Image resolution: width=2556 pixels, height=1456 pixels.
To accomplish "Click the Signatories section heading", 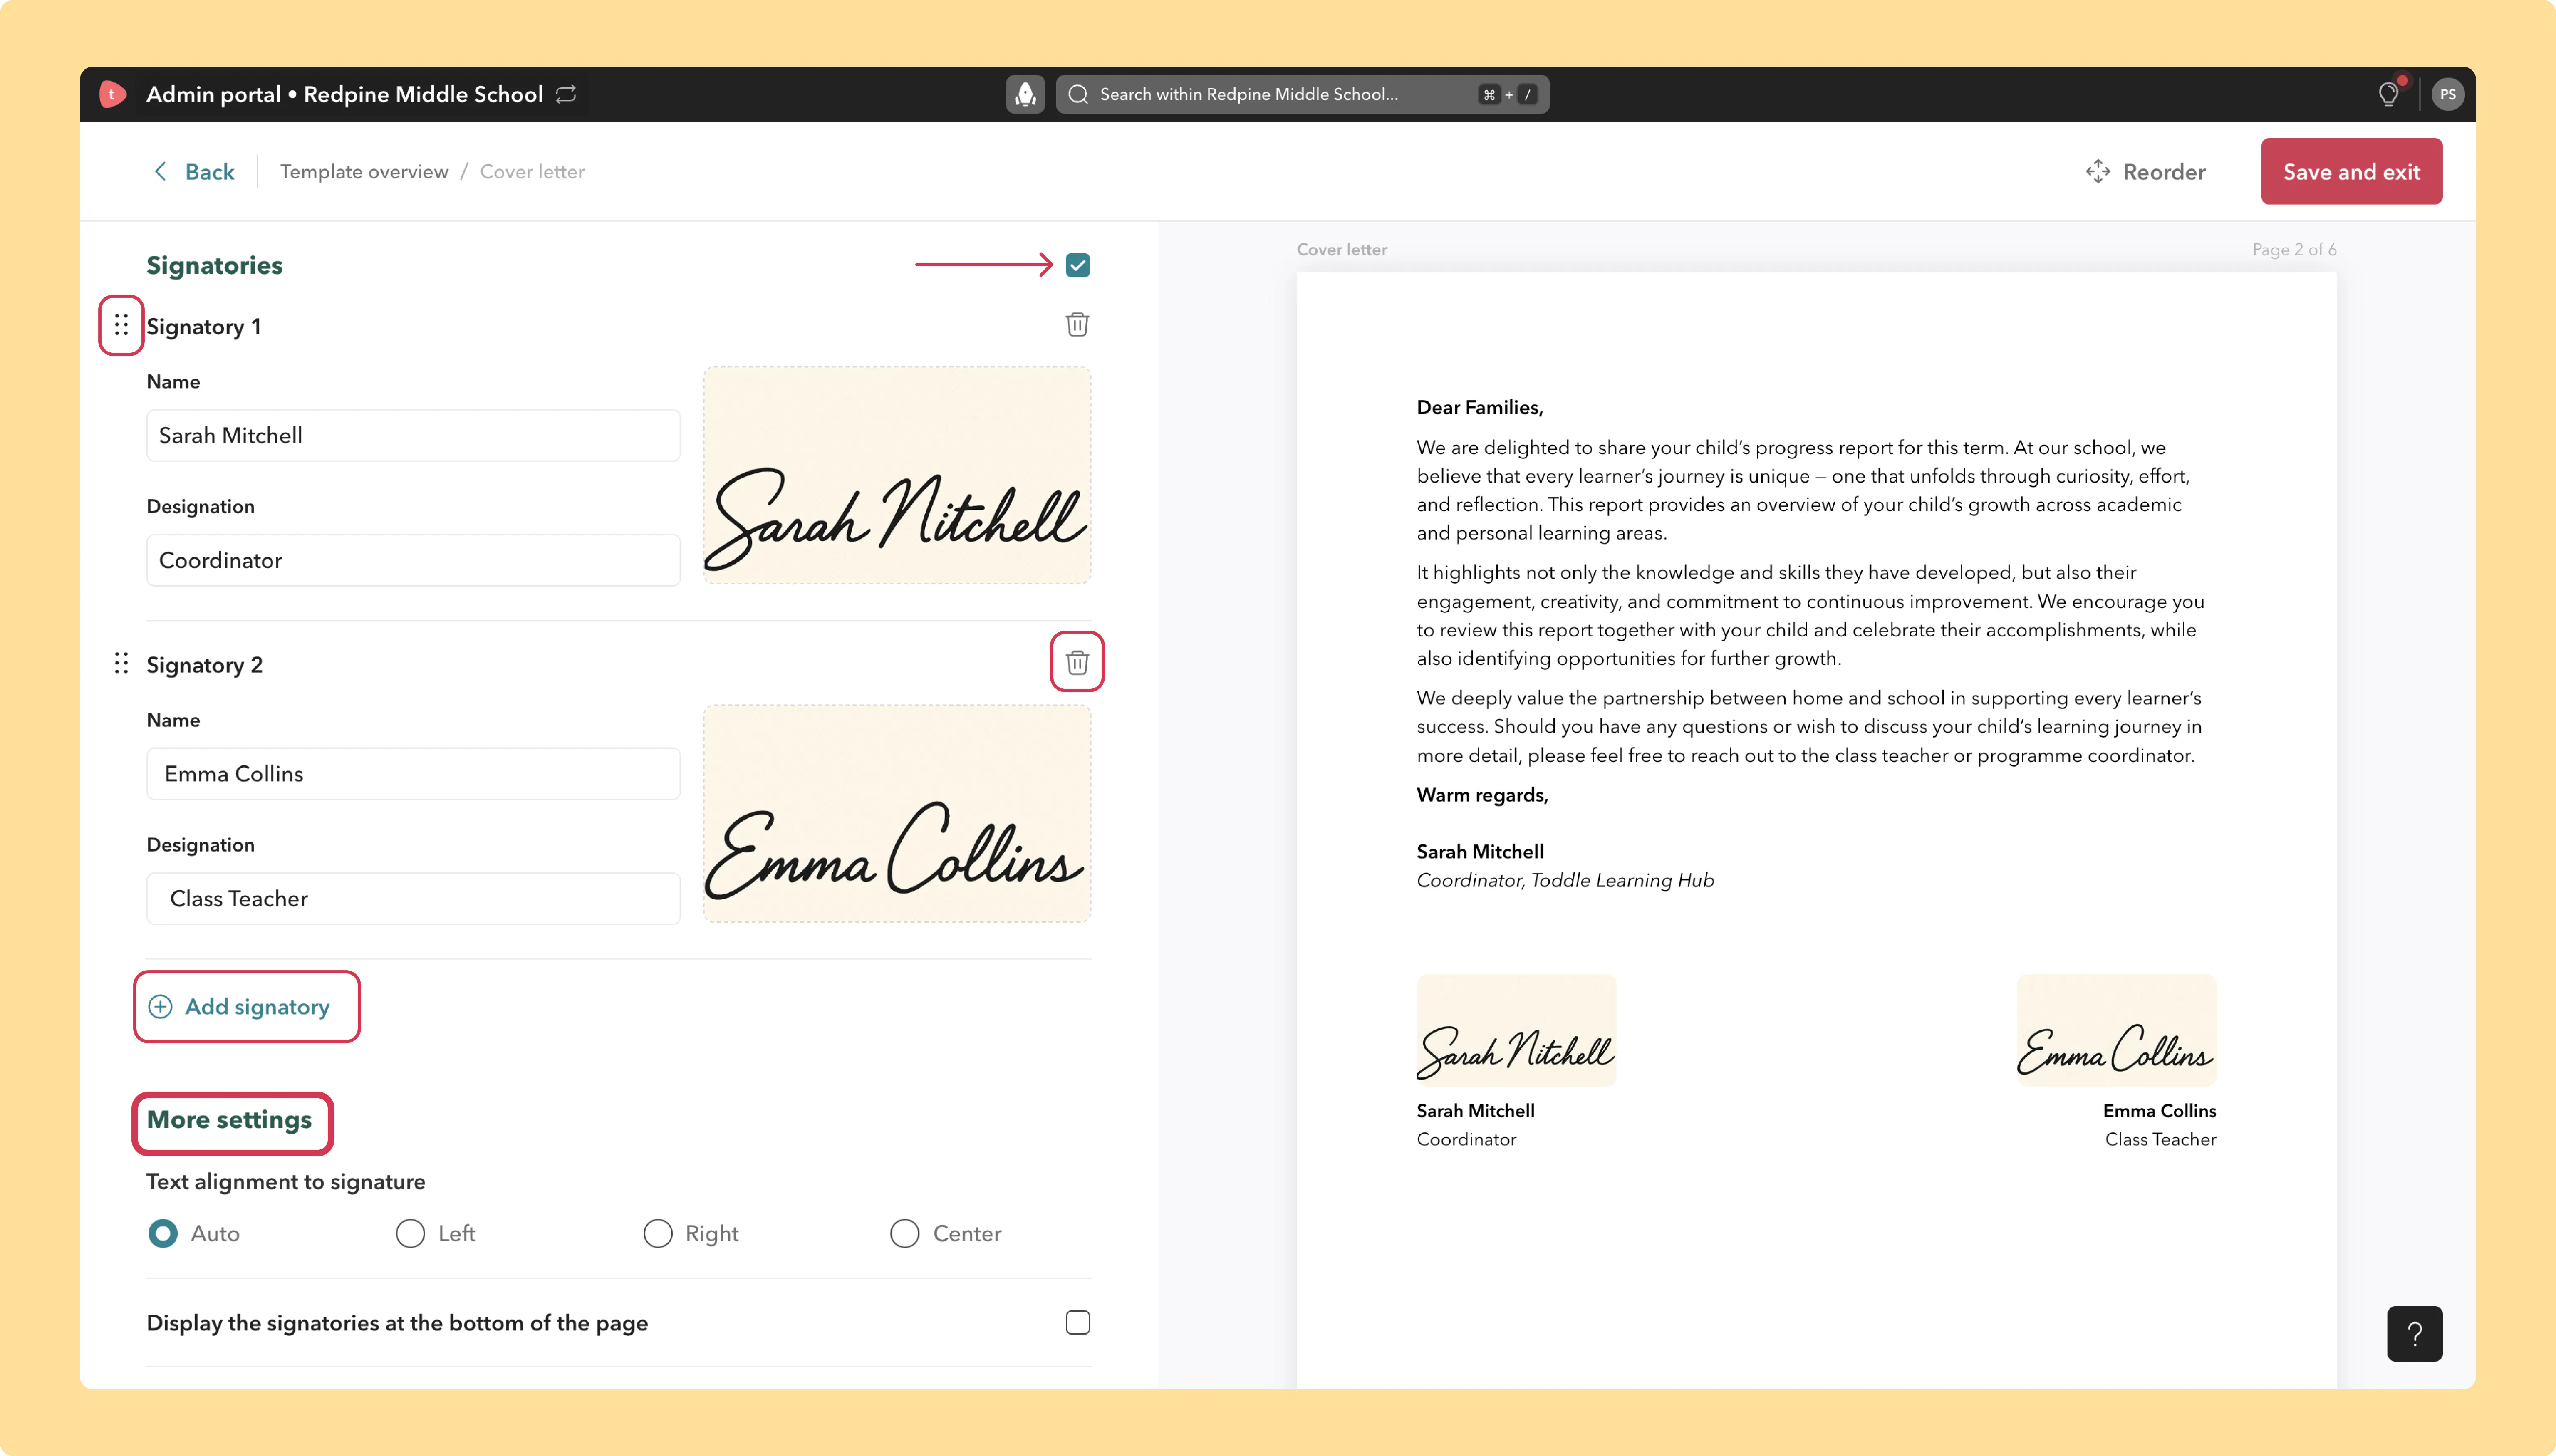I will tap(215, 265).
